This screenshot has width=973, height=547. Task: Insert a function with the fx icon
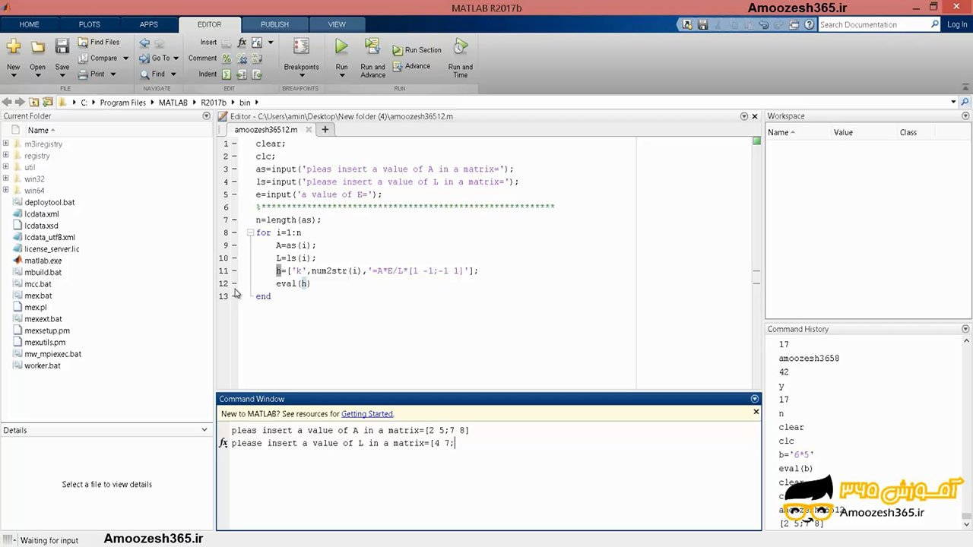click(242, 43)
